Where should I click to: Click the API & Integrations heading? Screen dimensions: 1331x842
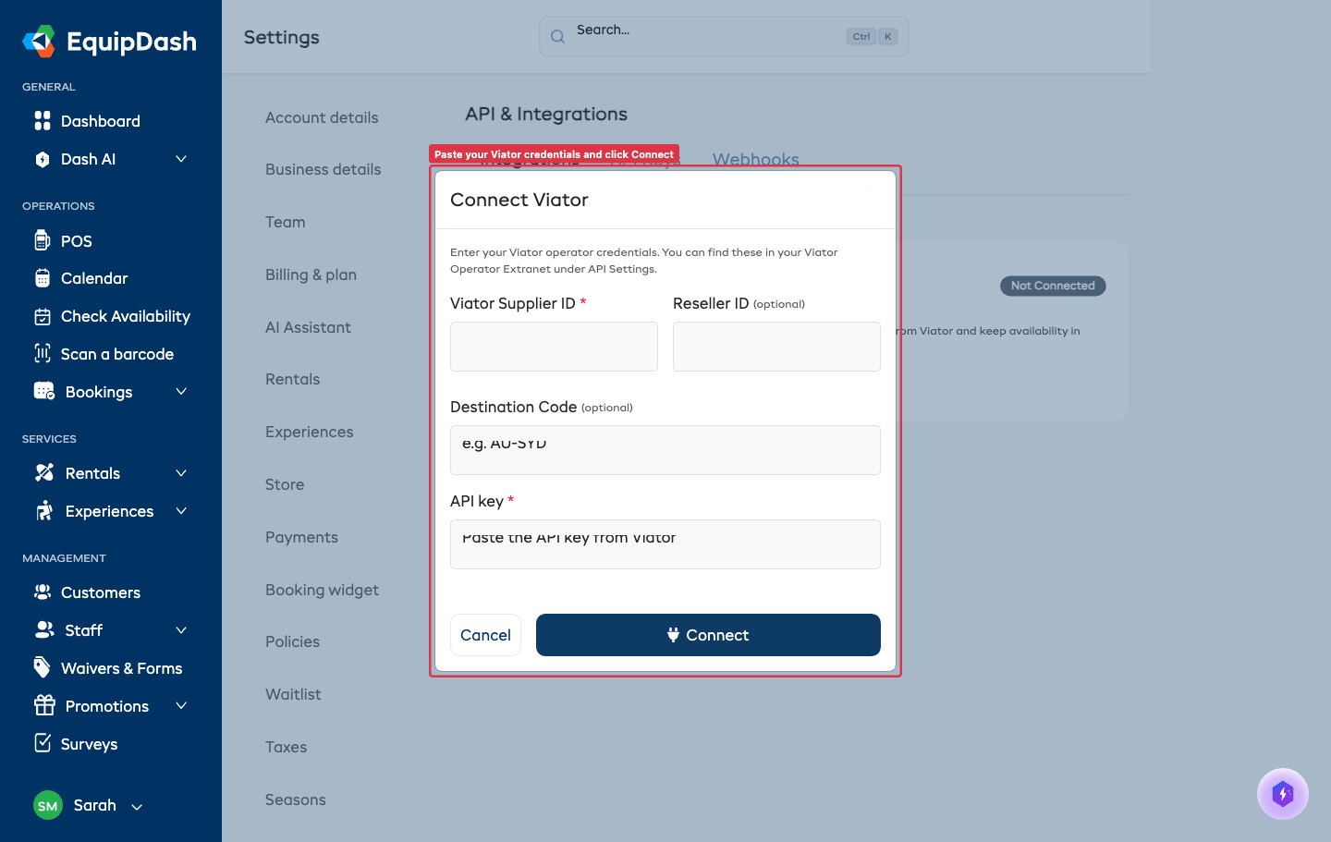pos(546,114)
